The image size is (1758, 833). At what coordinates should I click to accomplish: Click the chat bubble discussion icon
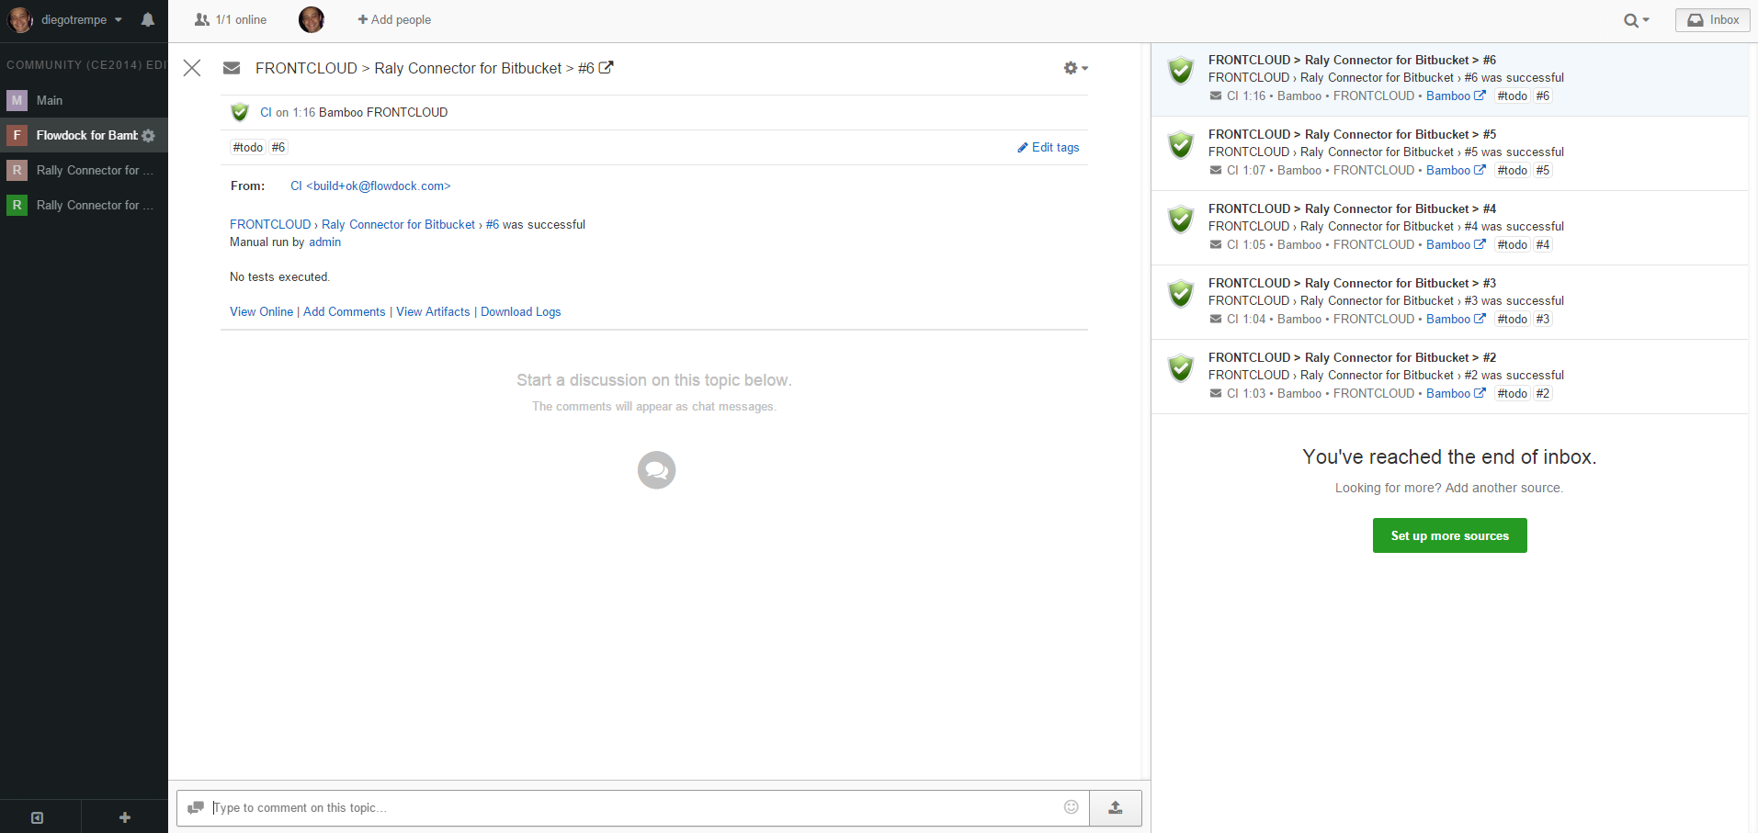point(657,470)
